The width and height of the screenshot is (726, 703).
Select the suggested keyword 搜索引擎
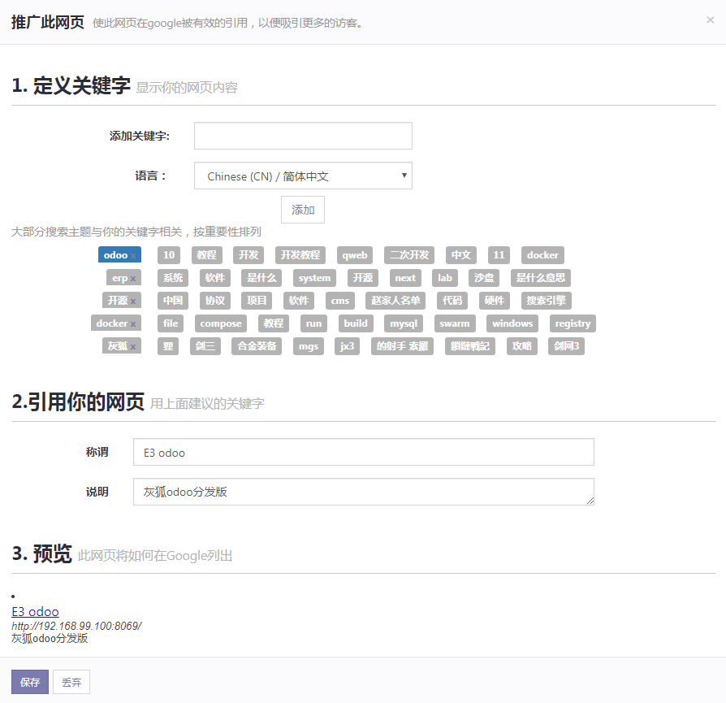point(547,301)
